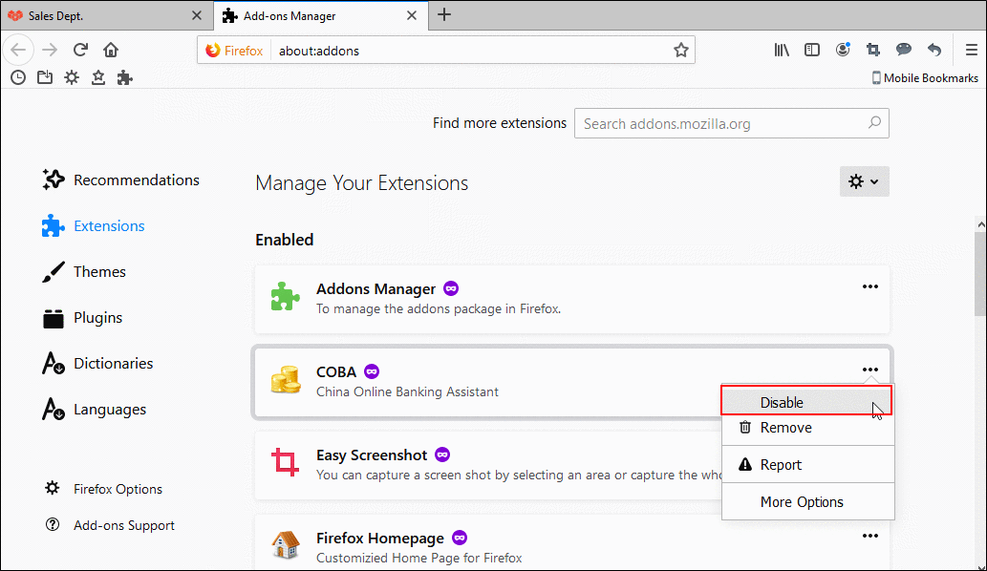Viewport: 987px width, 571px height.
Task: Open the Addons Manager more-options ellipsis
Action: (869, 286)
